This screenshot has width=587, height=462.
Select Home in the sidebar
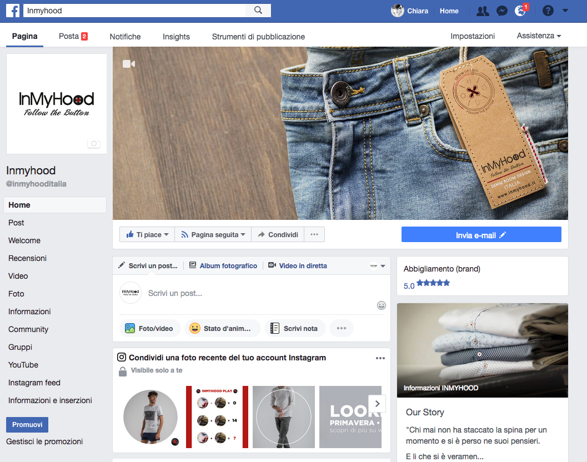click(x=55, y=205)
